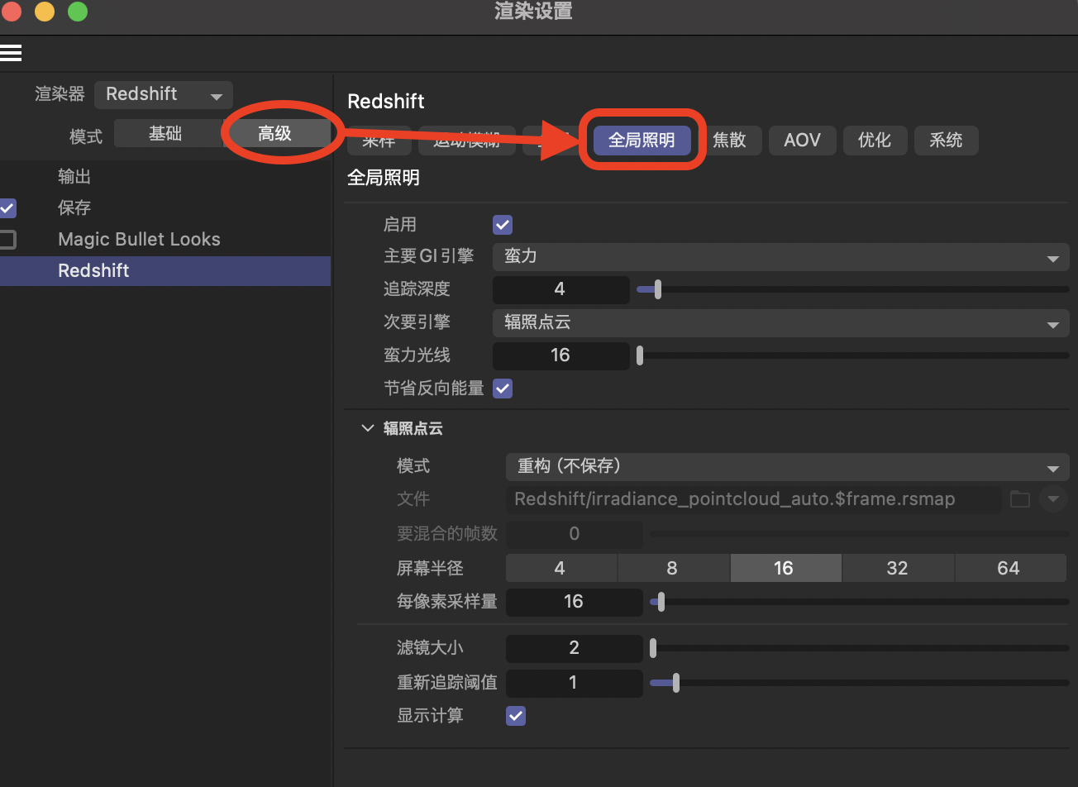Toggle the 启用 checkbox
The width and height of the screenshot is (1078, 787).
pos(503,225)
